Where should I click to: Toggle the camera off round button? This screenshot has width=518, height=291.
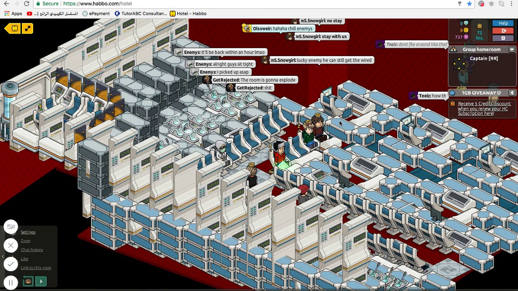point(11,227)
